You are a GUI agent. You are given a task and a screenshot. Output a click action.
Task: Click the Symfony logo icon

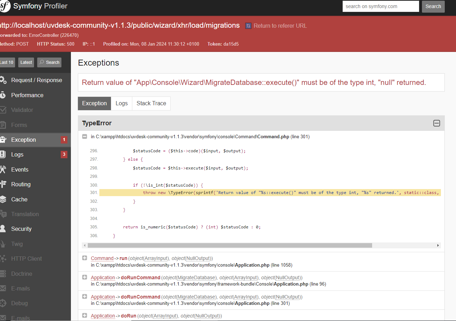pyautogui.click(x=5, y=6)
